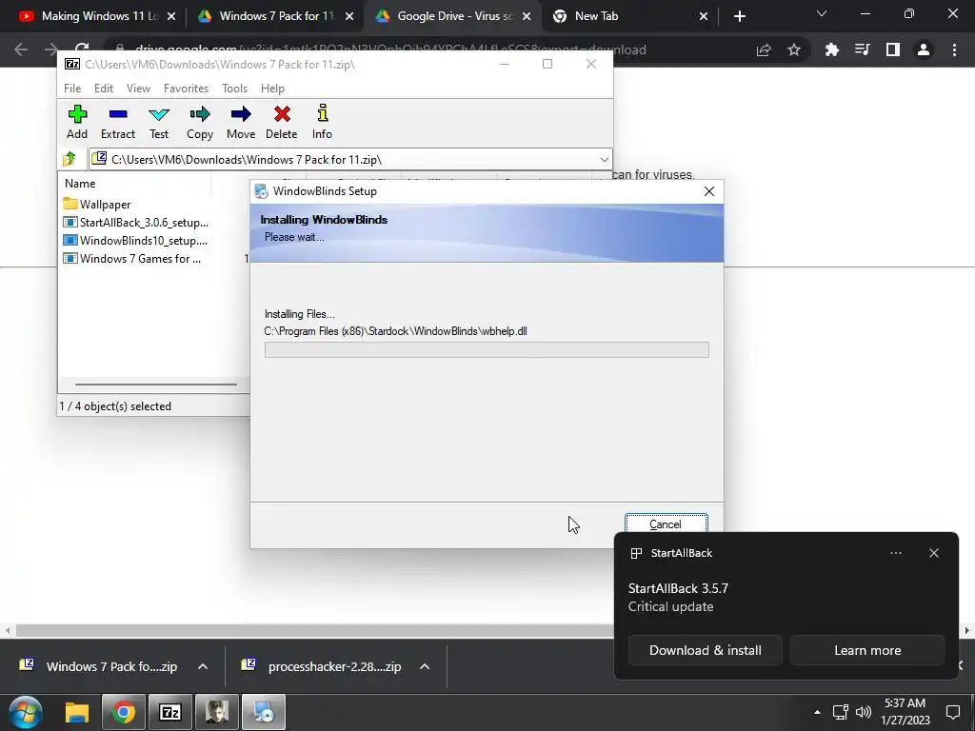Screen dimensions: 975x731
Task: Click the Add icon in 7-Zip toolbar
Action: pyautogui.click(x=77, y=122)
